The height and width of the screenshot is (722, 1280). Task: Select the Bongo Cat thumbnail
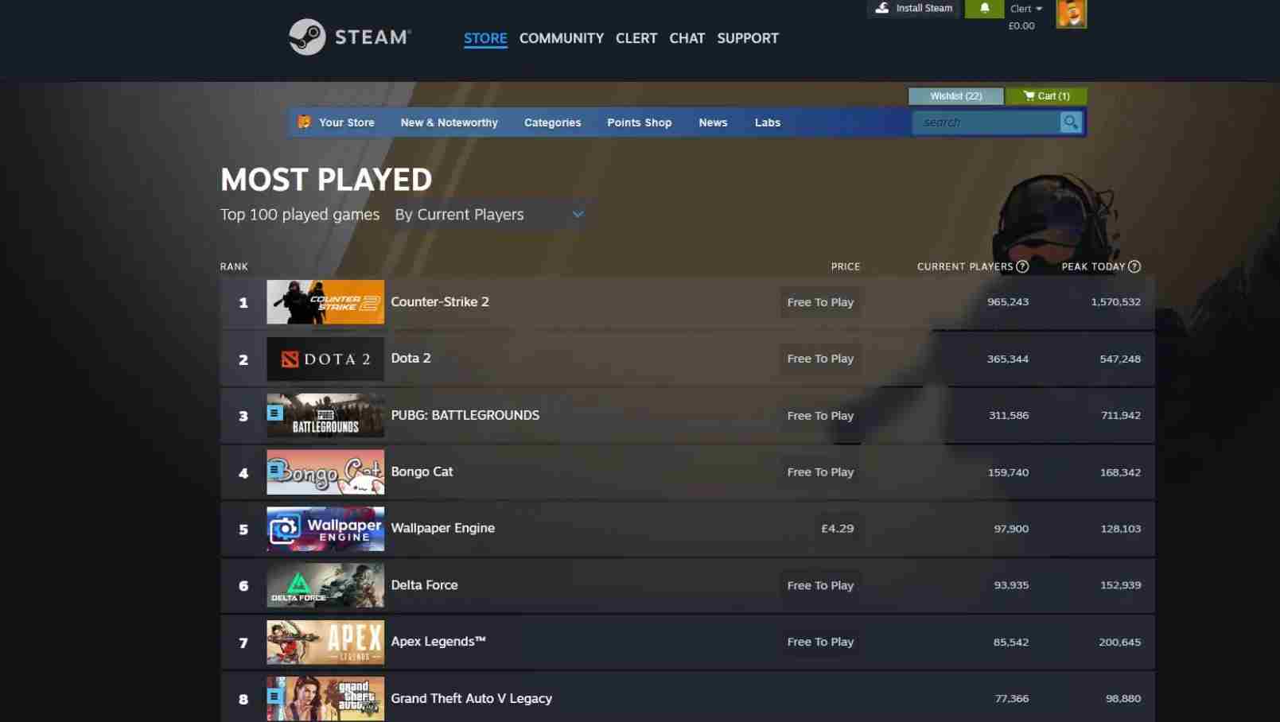tap(325, 472)
